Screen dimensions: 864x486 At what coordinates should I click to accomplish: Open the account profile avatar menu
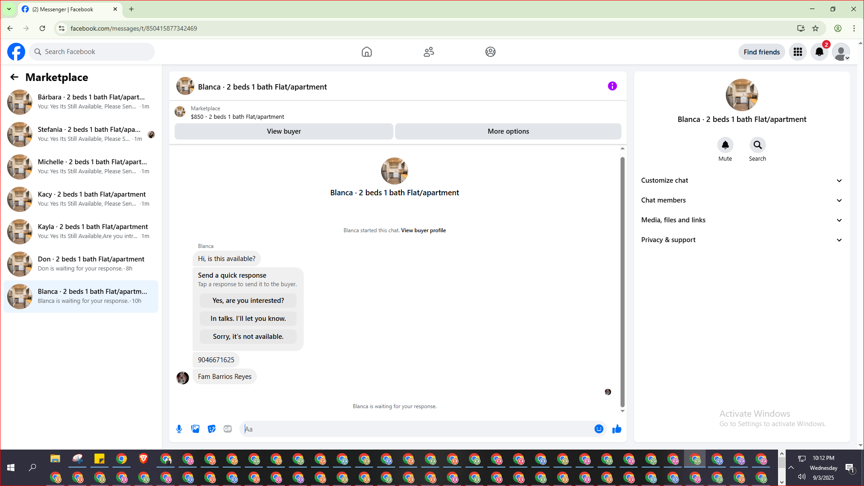[x=841, y=52]
